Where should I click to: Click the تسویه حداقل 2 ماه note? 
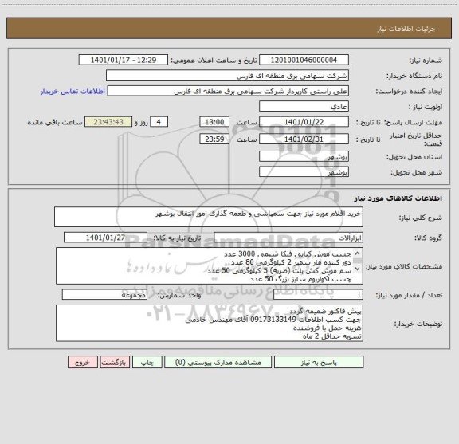332,336
